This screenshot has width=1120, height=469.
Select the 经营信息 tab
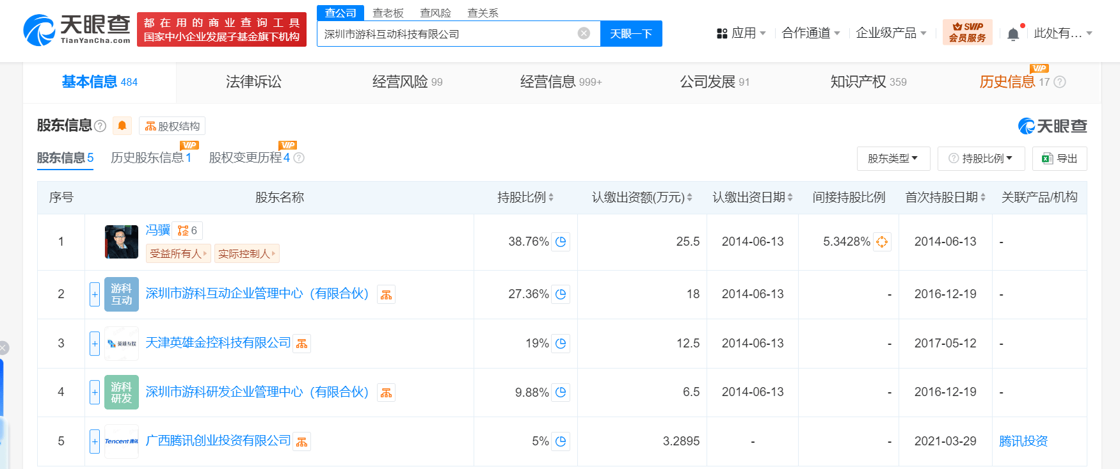click(561, 82)
